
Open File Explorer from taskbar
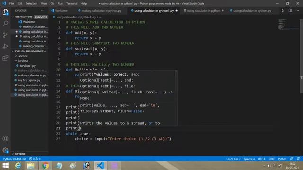pos(31,166)
